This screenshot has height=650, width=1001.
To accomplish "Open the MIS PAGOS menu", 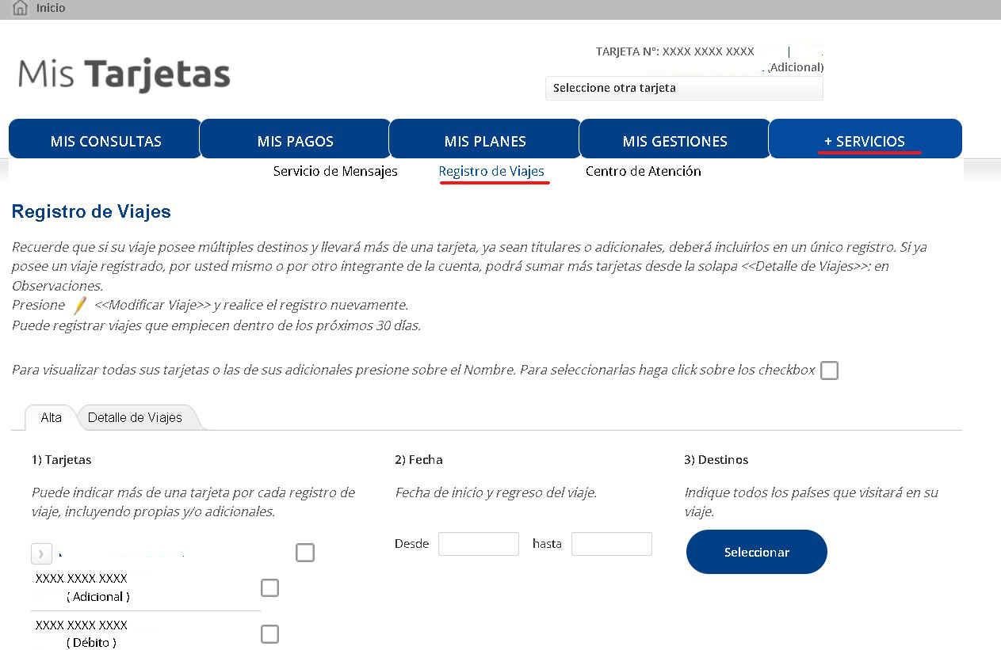I will 295,139.
